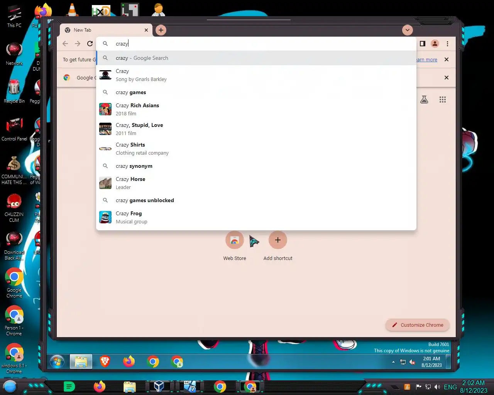Open Chrome's tab search chevron

(408, 30)
